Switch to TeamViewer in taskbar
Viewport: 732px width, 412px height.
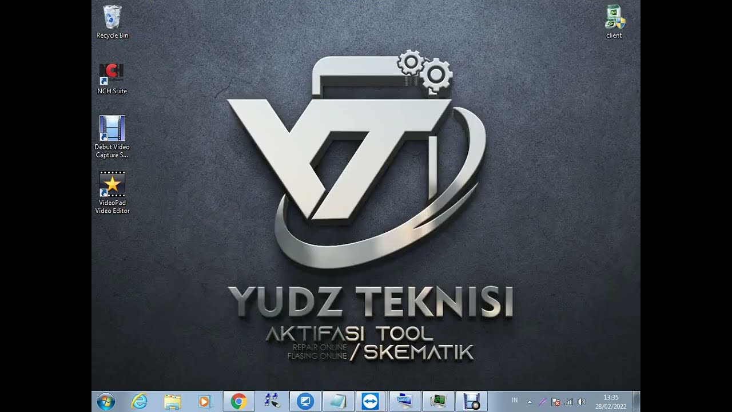(x=371, y=402)
